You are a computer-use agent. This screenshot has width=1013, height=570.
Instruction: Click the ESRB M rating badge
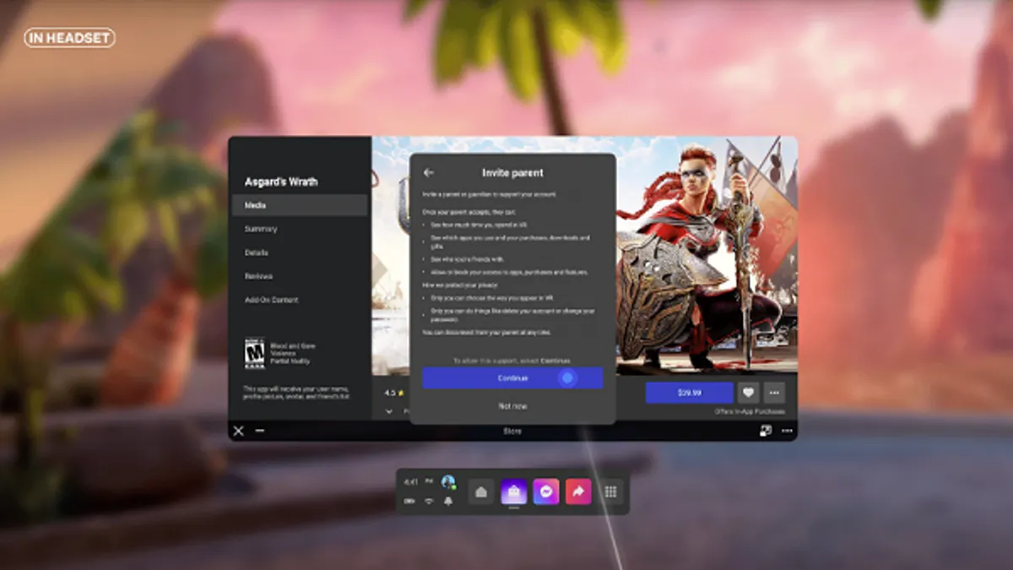coord(254,352)
